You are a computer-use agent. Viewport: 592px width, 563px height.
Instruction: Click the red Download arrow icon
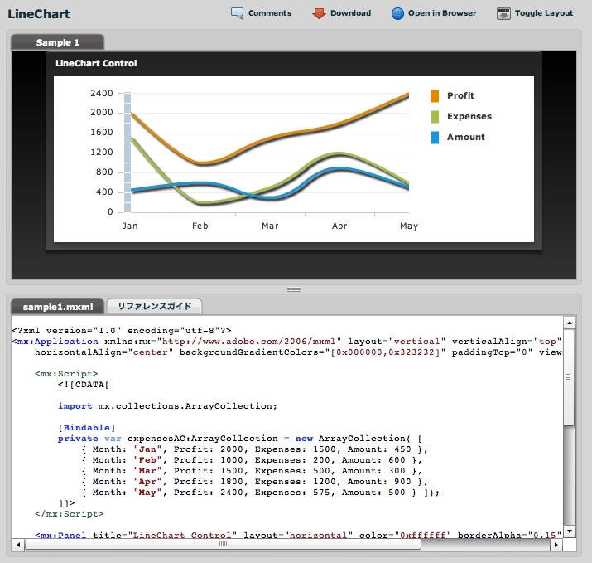(x=319, y=13)
